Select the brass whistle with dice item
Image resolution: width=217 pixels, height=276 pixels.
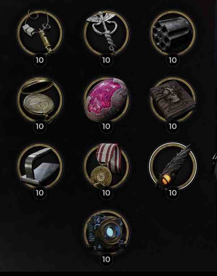pyautogui.click(x=40, y=33)
